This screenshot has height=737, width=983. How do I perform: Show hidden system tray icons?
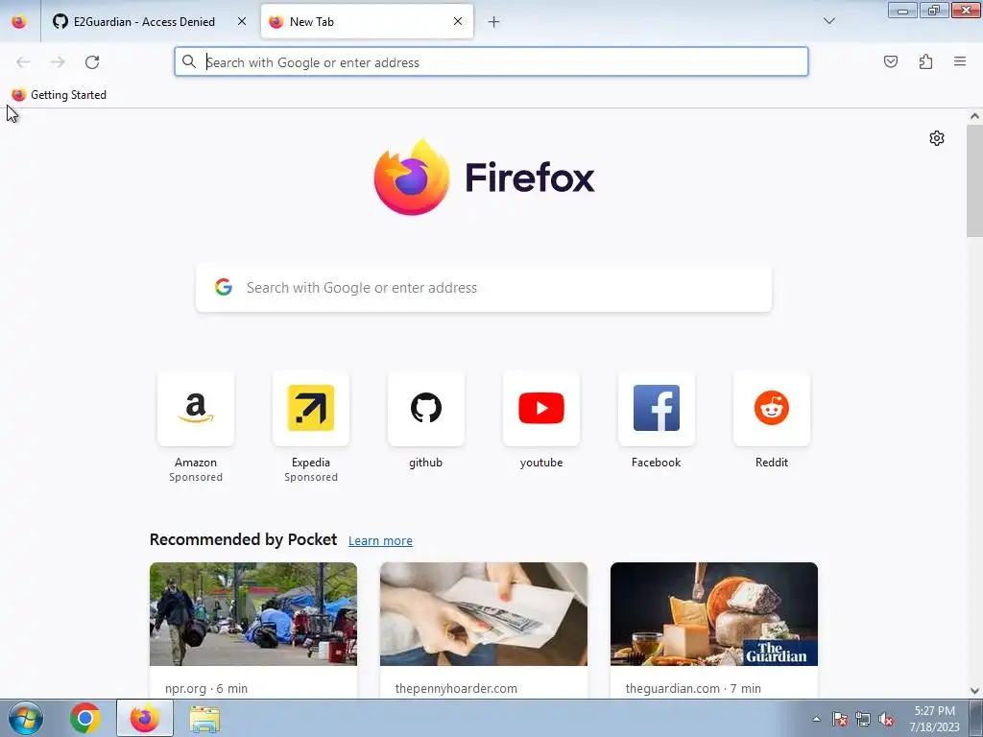click(x=816, y=720)
